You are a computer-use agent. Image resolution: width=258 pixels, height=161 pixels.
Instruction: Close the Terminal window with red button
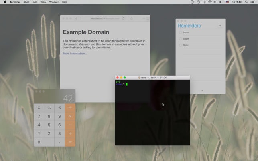click(118, 78)
